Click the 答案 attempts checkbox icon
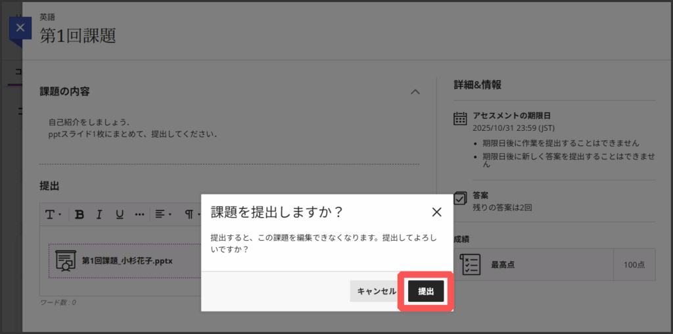Screen dimensions: 673x334 [460, 198]
